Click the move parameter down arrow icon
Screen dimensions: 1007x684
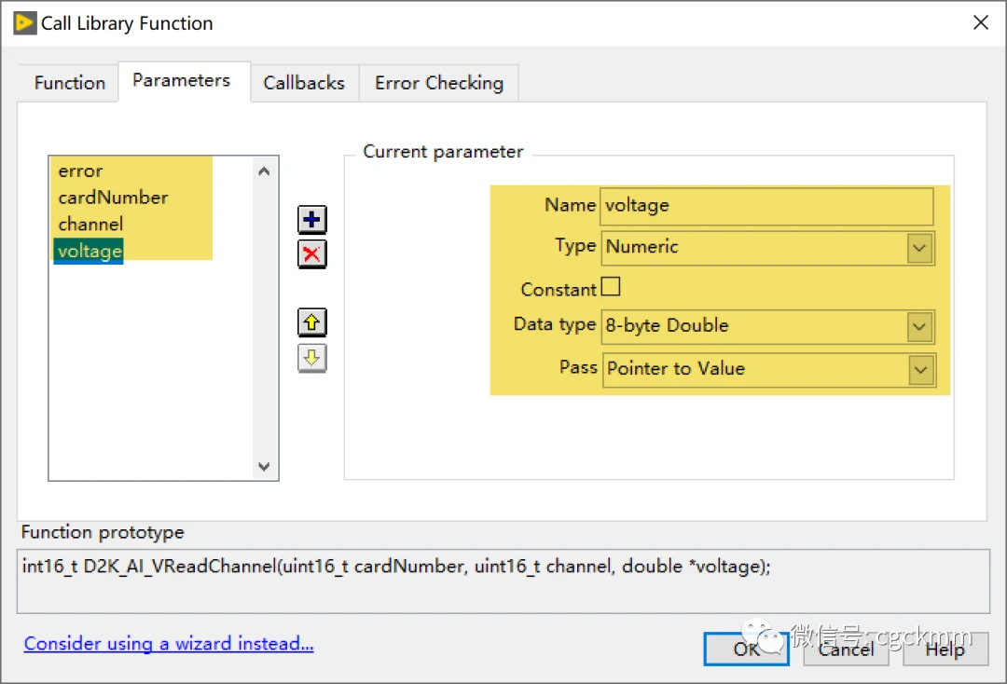pos(311,358)
